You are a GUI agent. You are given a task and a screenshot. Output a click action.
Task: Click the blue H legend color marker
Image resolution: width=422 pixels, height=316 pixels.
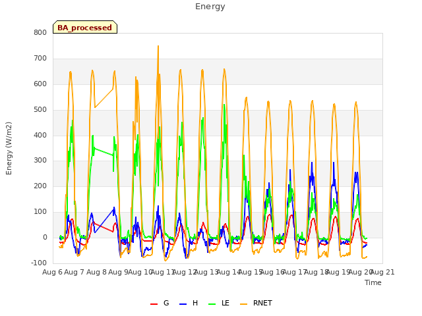(x=183, y=304)
